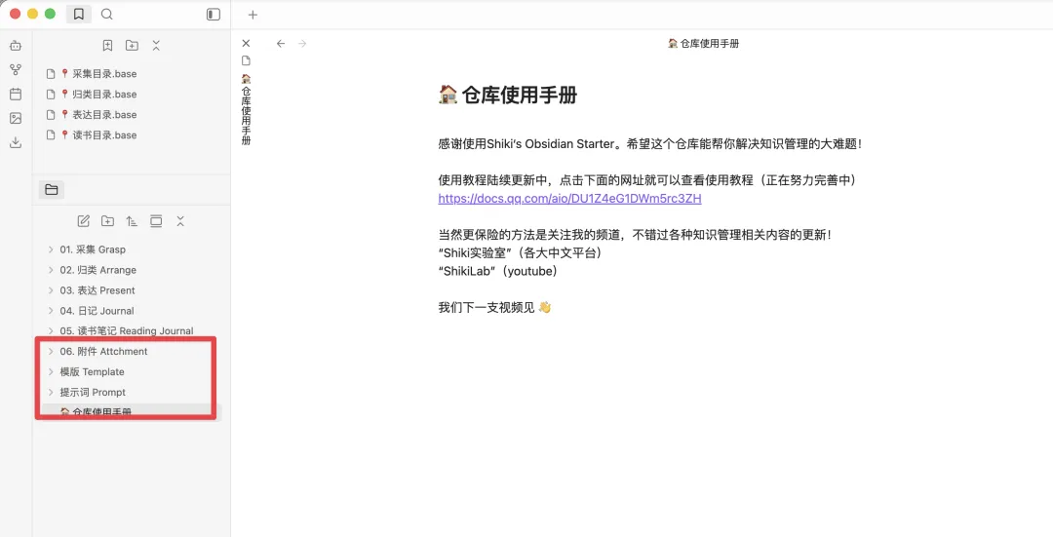Open the bookmarks panel icon
Screen dimensions: 1053x537
tap(79, 14)
